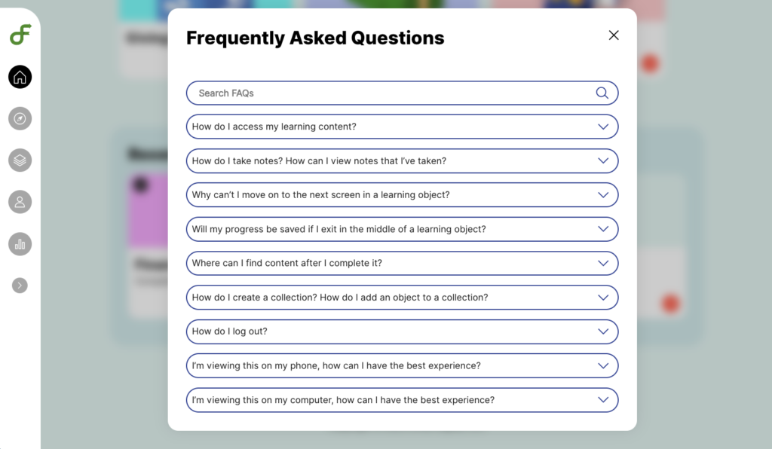The width and height of the screenshot is (772, 449).
Task: Open the phone best experience question
Action: (x=401, y=365)
